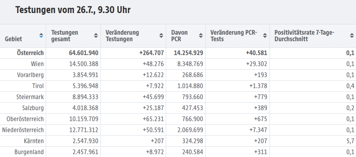This screenshot has height=157, width=356.
Task: Sort table by Gebiet column arrows
Action: tap(41, 36)
